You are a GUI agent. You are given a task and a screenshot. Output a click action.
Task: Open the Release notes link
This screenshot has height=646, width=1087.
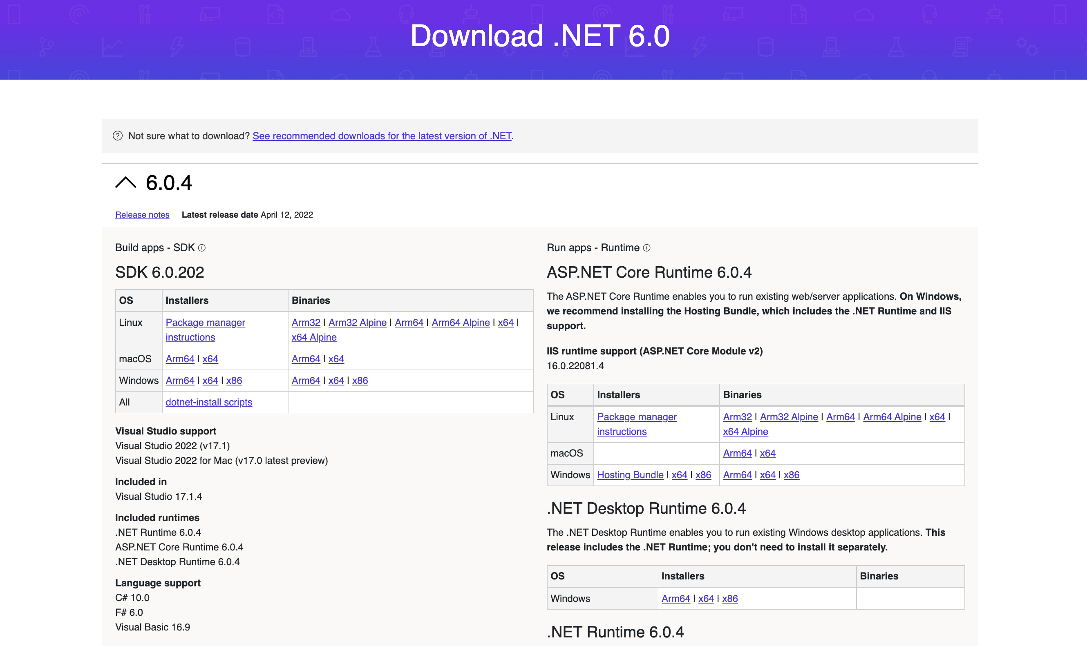click(x=142, y=215)
